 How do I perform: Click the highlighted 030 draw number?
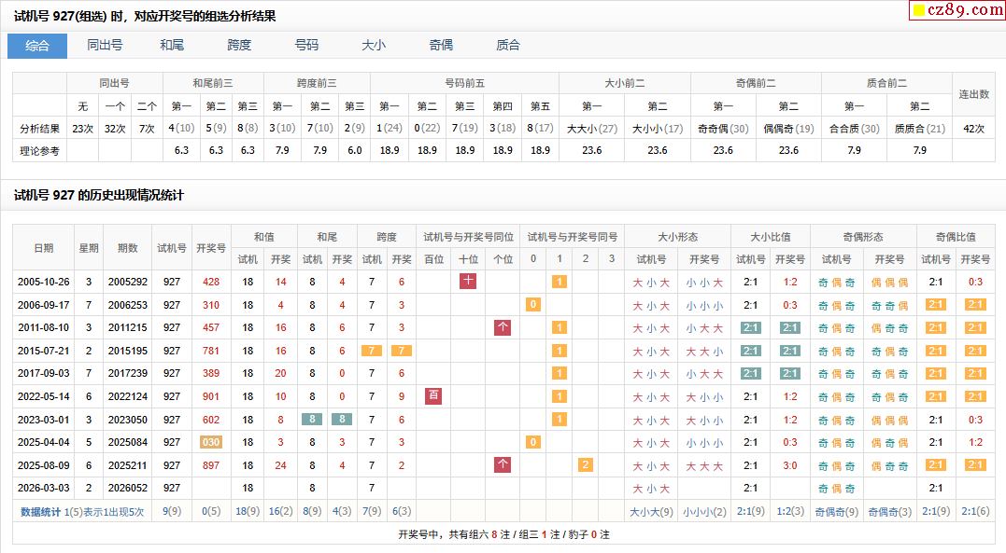pyautogui.click(x=211, y=442)
